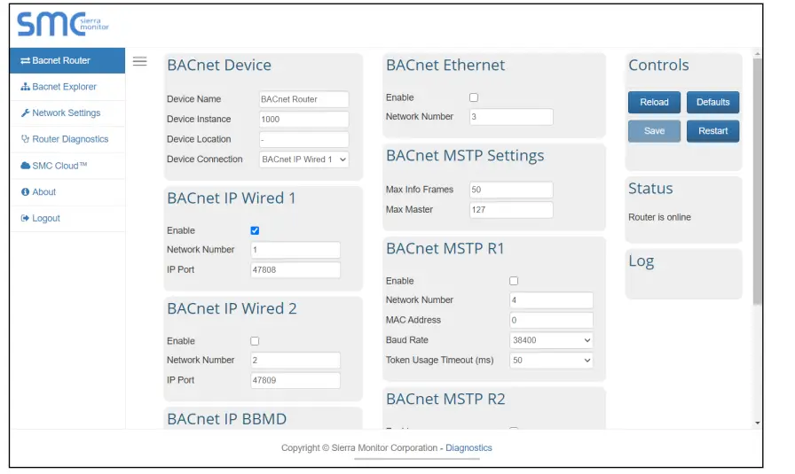Focus the Max Master field

pos(511,210)
